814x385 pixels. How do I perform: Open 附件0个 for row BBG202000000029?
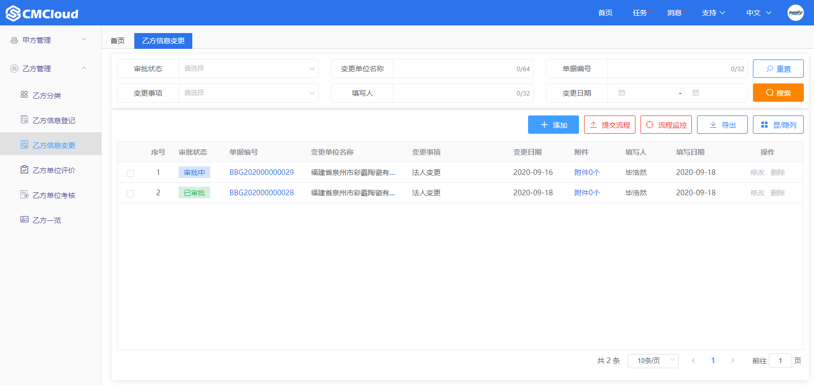[587, 172]
